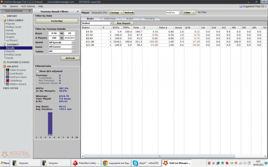Open the Hold'em game type dropdown
The height and width of the screenshot is (167, 268).
pyautogui.click(x=180, y=13)
